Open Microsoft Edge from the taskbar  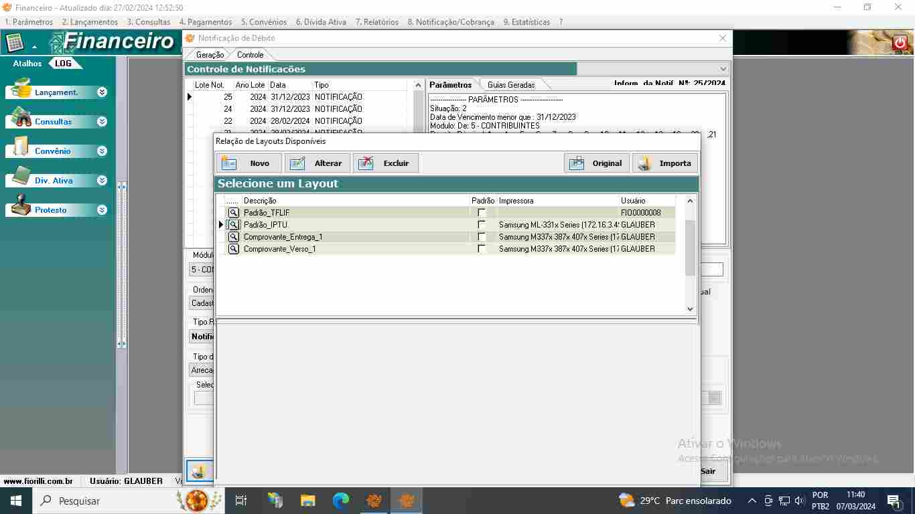pyautogui.click(x=341, y=501)
